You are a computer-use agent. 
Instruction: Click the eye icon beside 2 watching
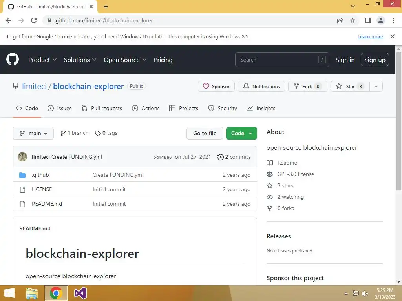point(270,197)
